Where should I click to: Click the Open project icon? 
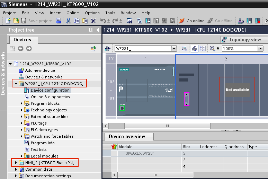(16, 21)
